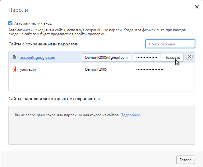The image size is (203, 167).
Task: Click the Yandex logo icon
Action: (15, 69)
